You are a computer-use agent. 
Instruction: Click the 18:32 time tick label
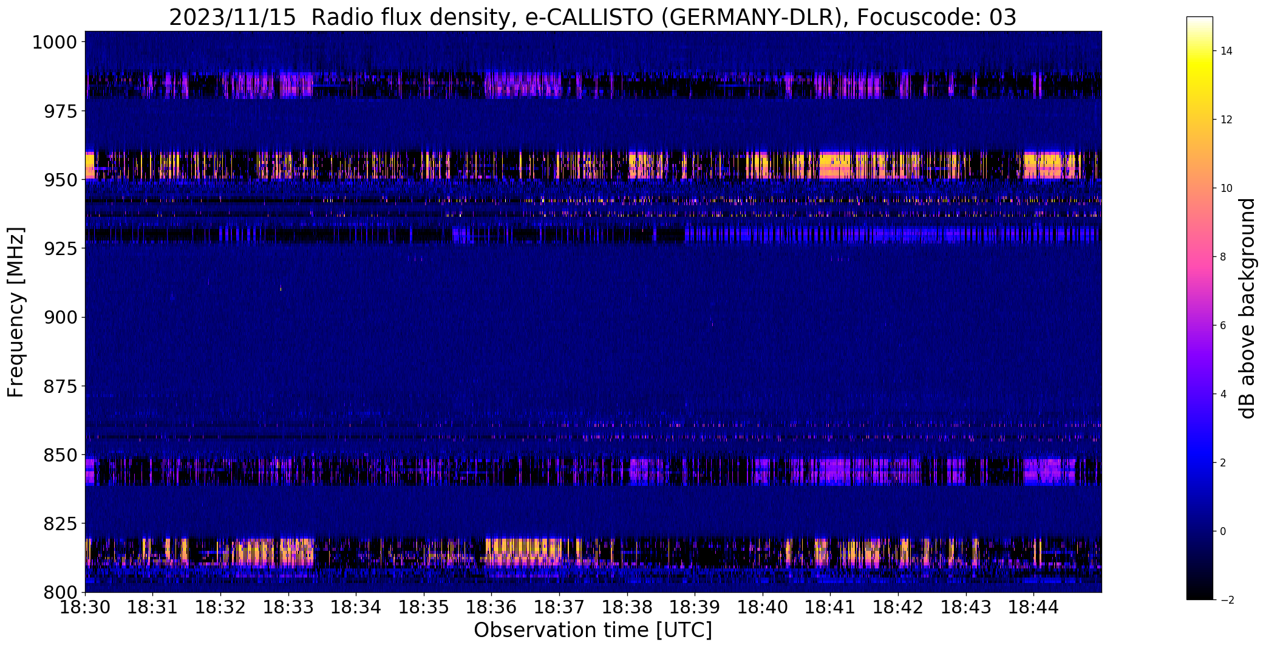220,607
